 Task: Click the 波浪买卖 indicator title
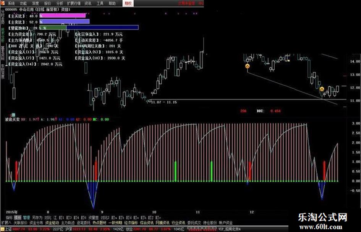(x=13, y=120)
